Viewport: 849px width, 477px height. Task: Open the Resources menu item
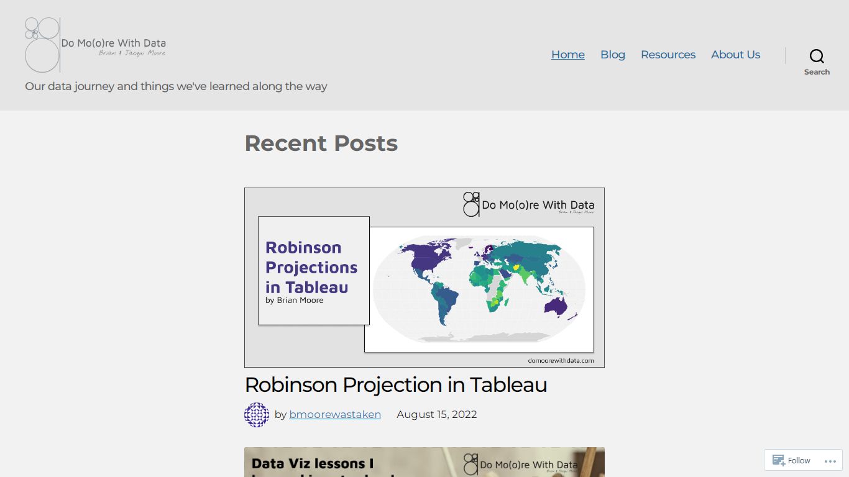668,55
